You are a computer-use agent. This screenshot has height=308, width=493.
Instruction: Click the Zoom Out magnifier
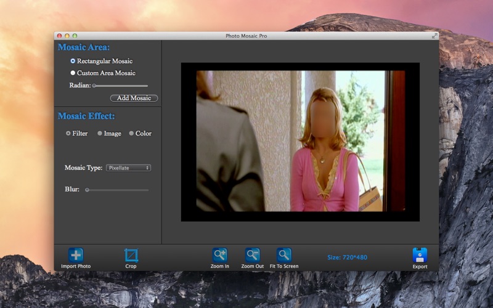[252, 255]
